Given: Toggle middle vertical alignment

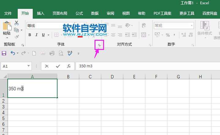Looking at the screenshot, I should [x=113, y=25].
